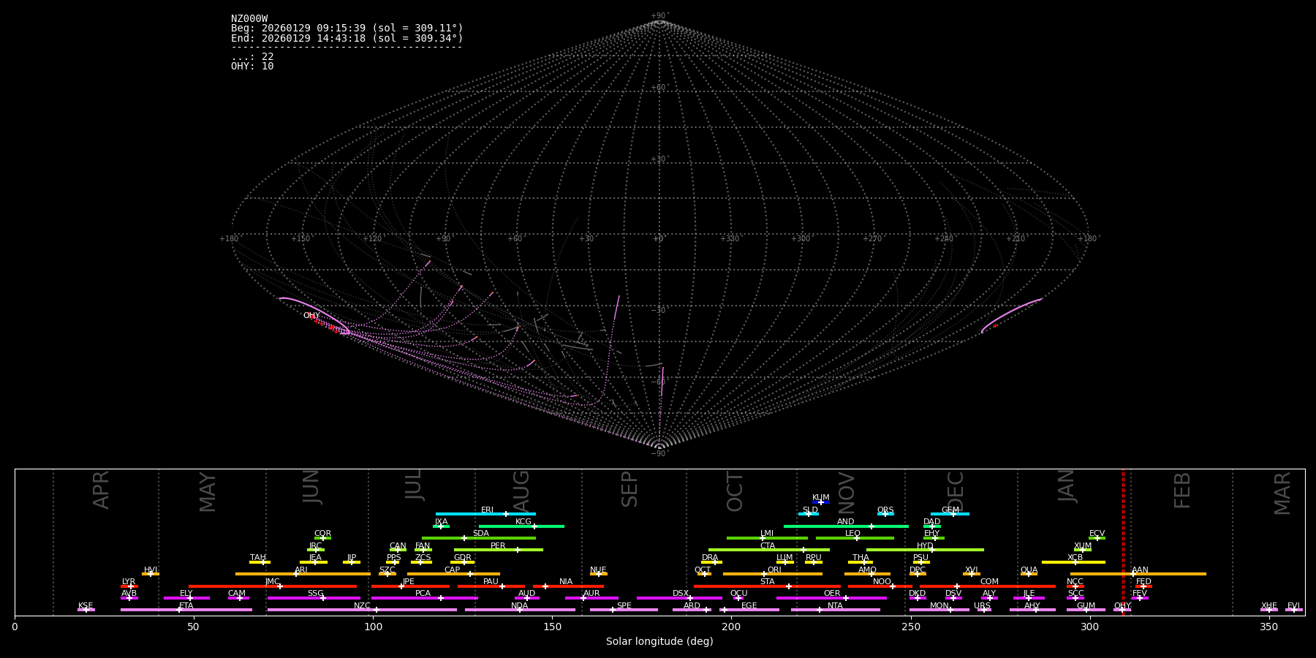Click the COM shower label
Screen dimensions: 1316x658
[989, 582]
